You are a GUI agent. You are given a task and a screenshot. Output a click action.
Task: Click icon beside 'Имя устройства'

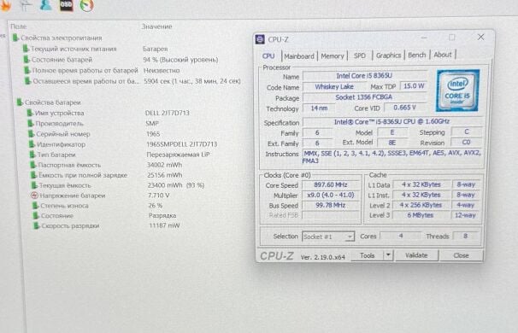point(31,113)
